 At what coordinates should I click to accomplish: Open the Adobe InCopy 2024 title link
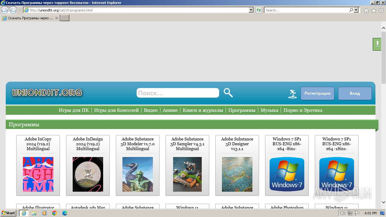point(38,144)
